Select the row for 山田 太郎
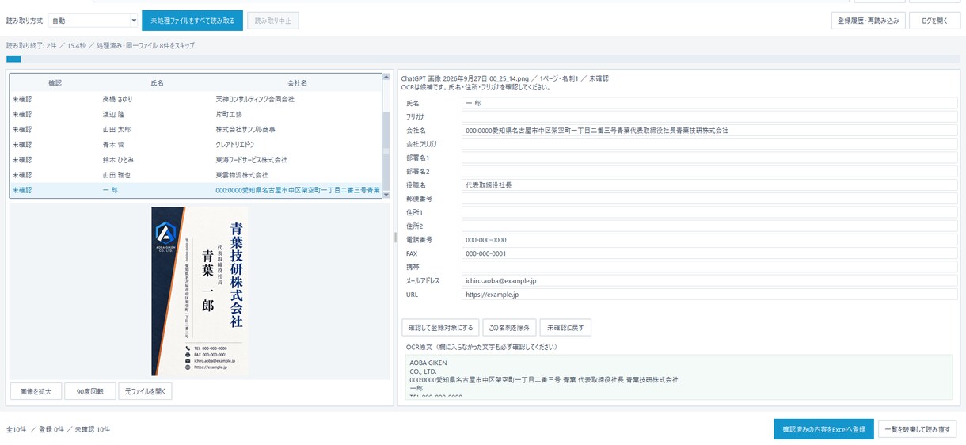Image resolution: width=966 pixels, height=445 pixels. [196, 129]
